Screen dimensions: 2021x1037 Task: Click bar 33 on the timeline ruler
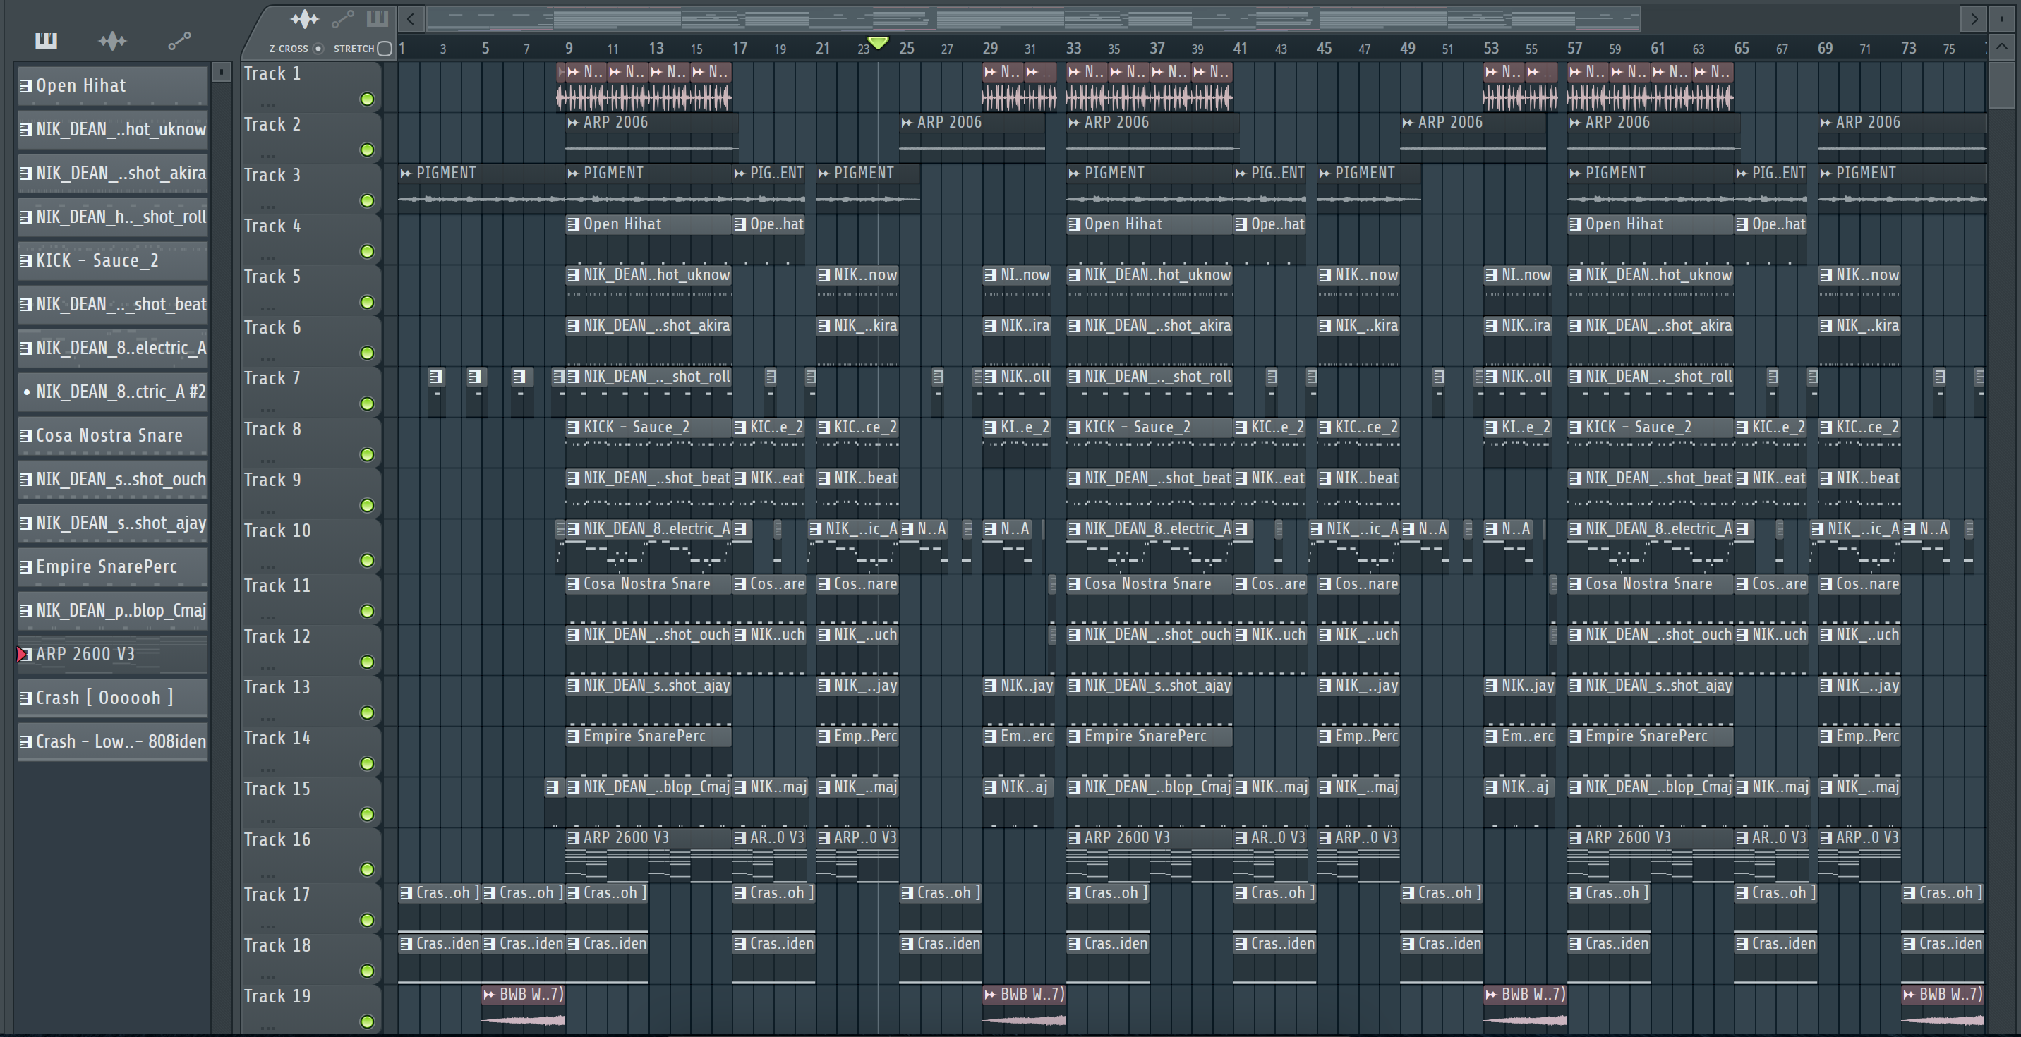pyautogui.click(x=1073, y=49)
